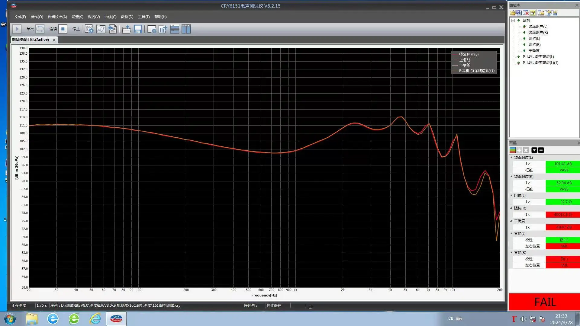This screenshot has width=580, height=326.
Task: Toggle 频率响应(L) curve visibility ball
Action: click(x=524, y=27)
